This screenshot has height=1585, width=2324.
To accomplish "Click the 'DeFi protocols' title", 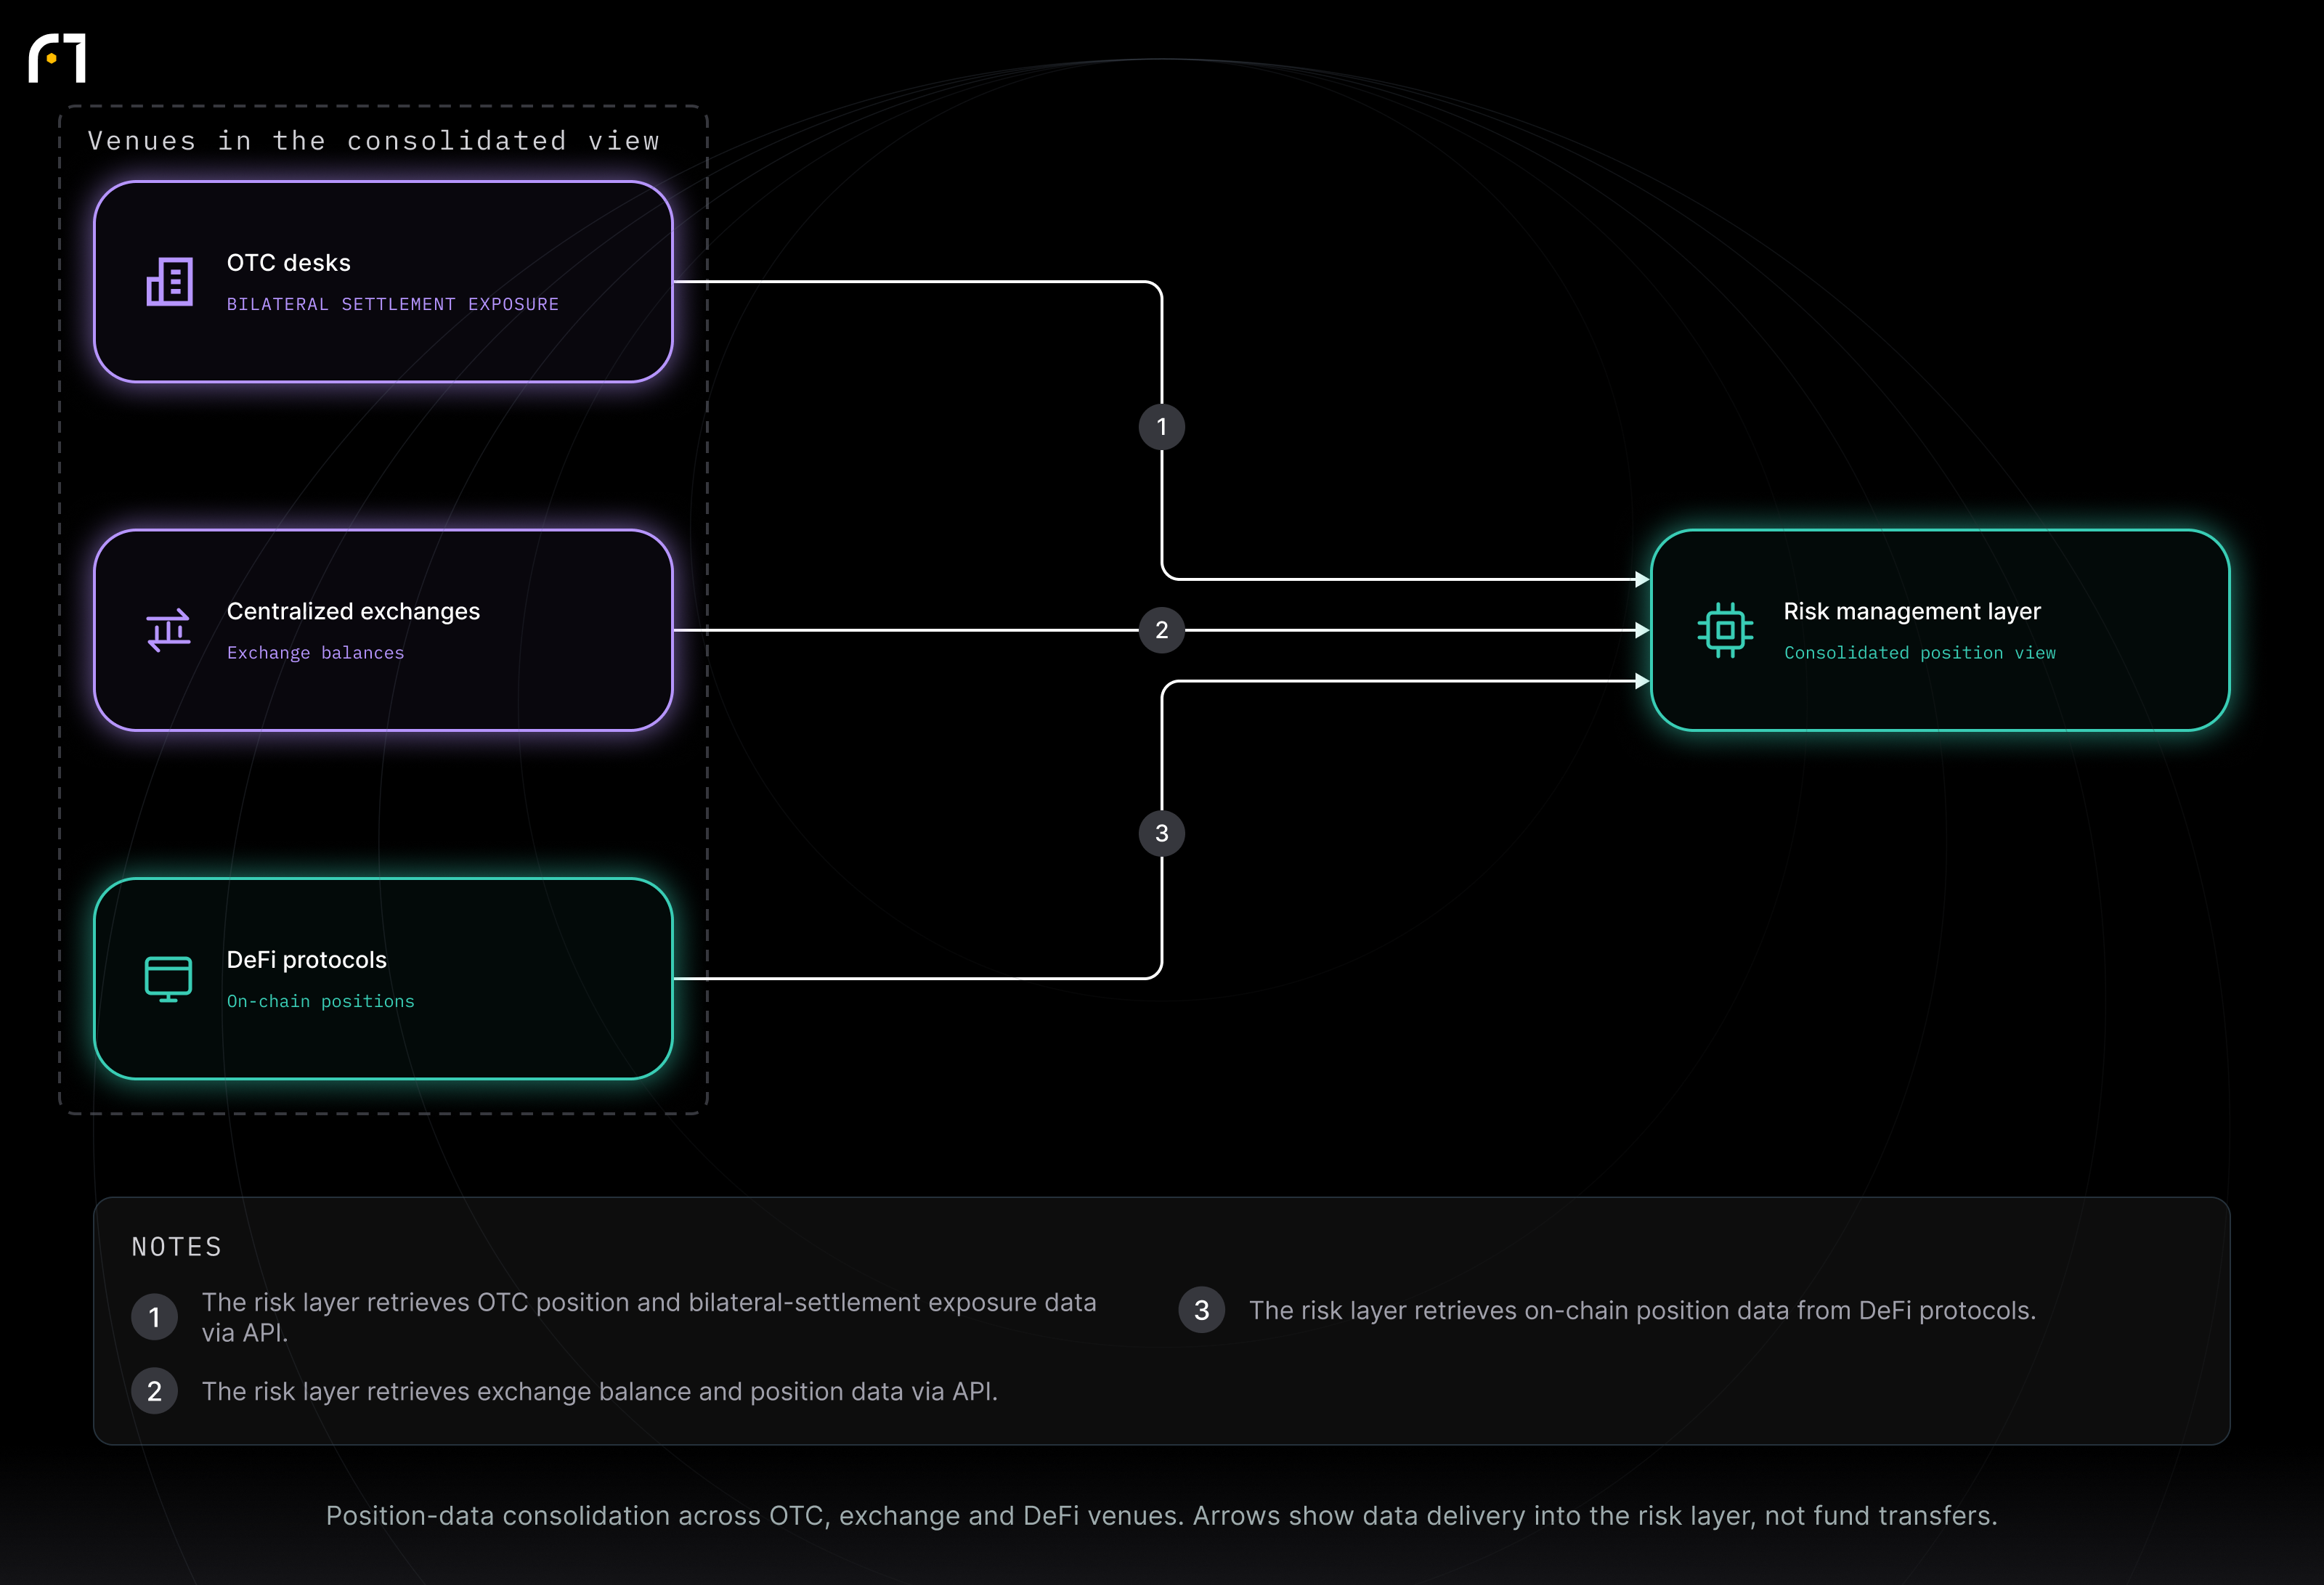I will pos(307,960).
